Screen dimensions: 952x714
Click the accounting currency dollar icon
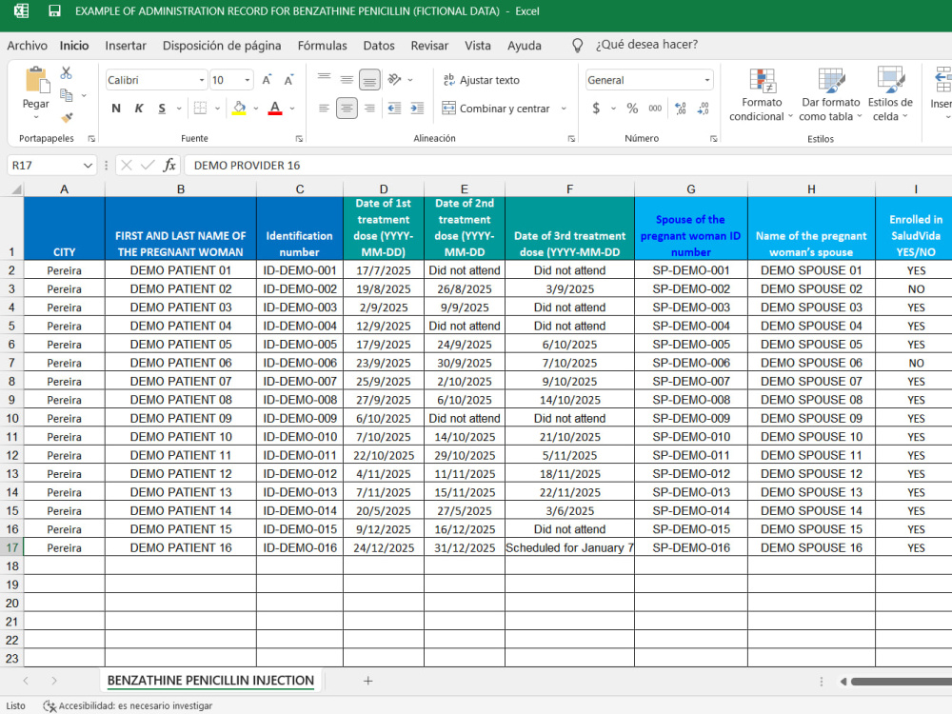(x=596, y=109)
